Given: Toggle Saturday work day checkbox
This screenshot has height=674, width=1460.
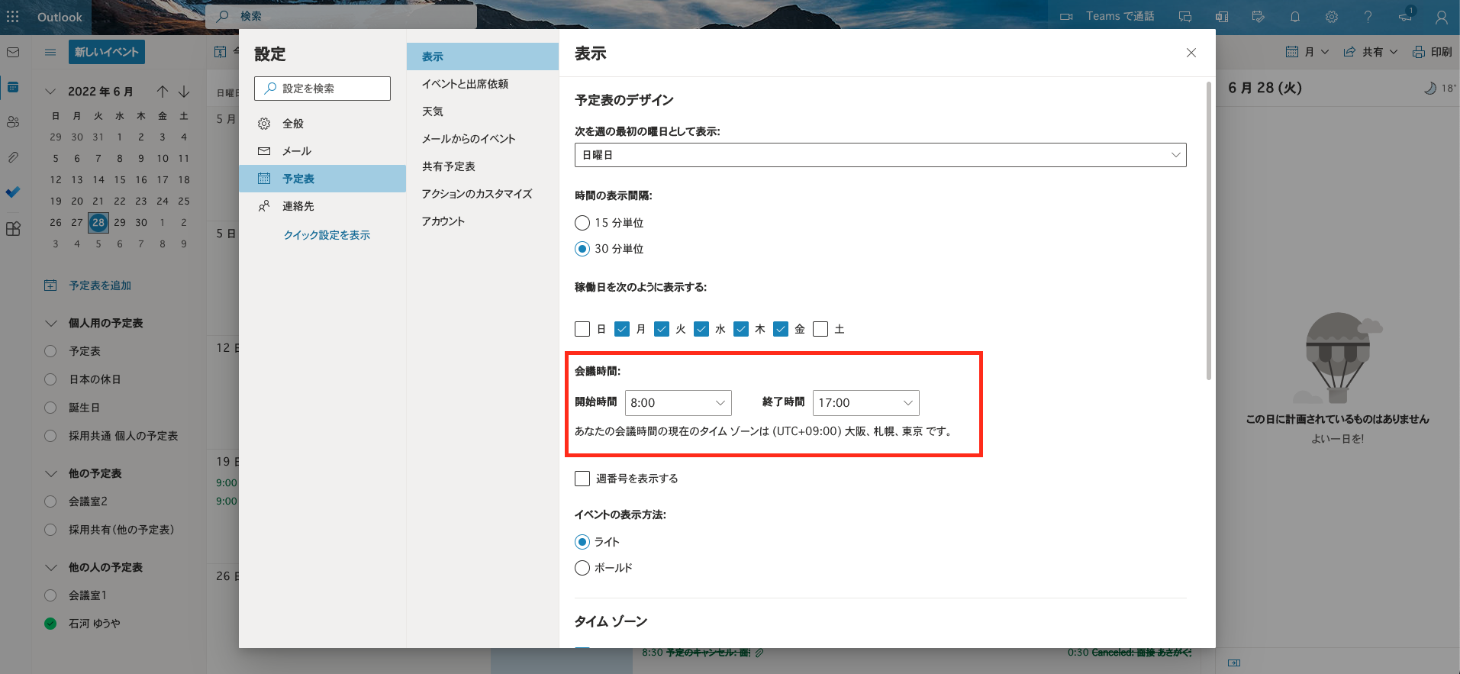Looking at the screenshot, I should pos(820,329).
